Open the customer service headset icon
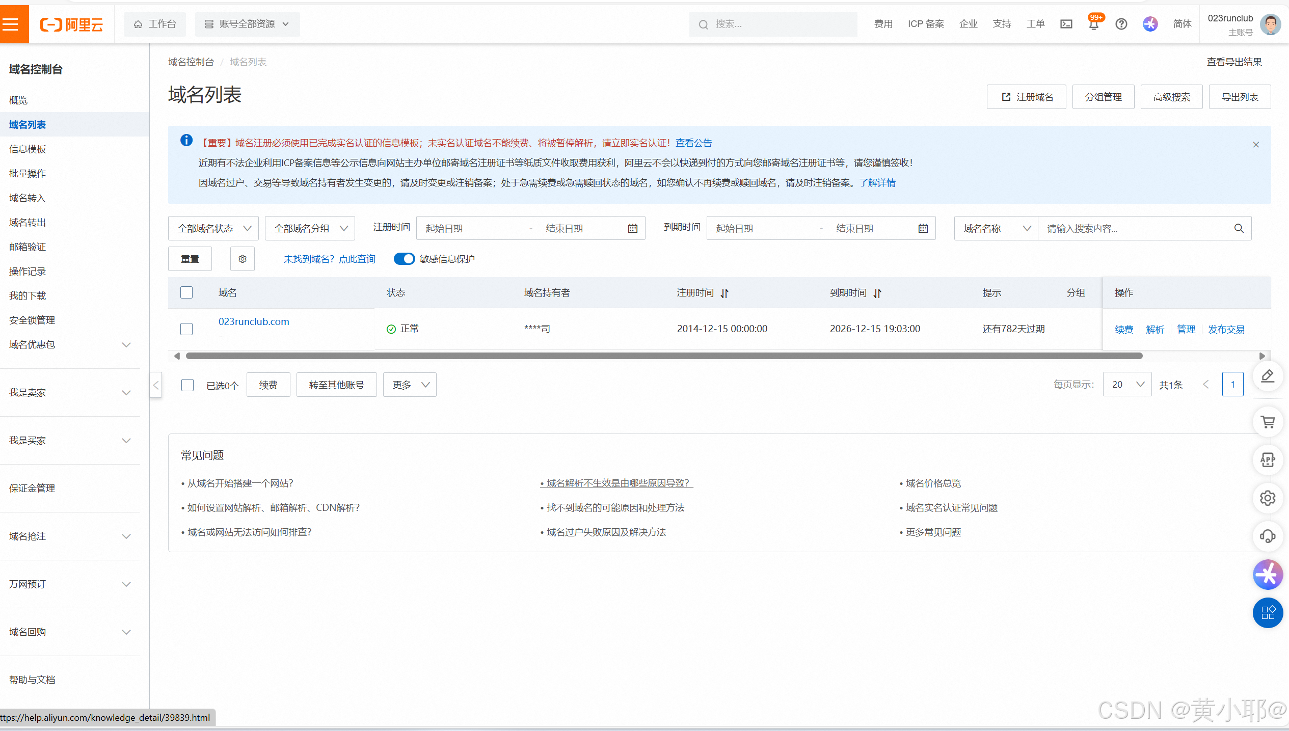The width and height of the screenshot is (1289, 731). [1267, 536]
